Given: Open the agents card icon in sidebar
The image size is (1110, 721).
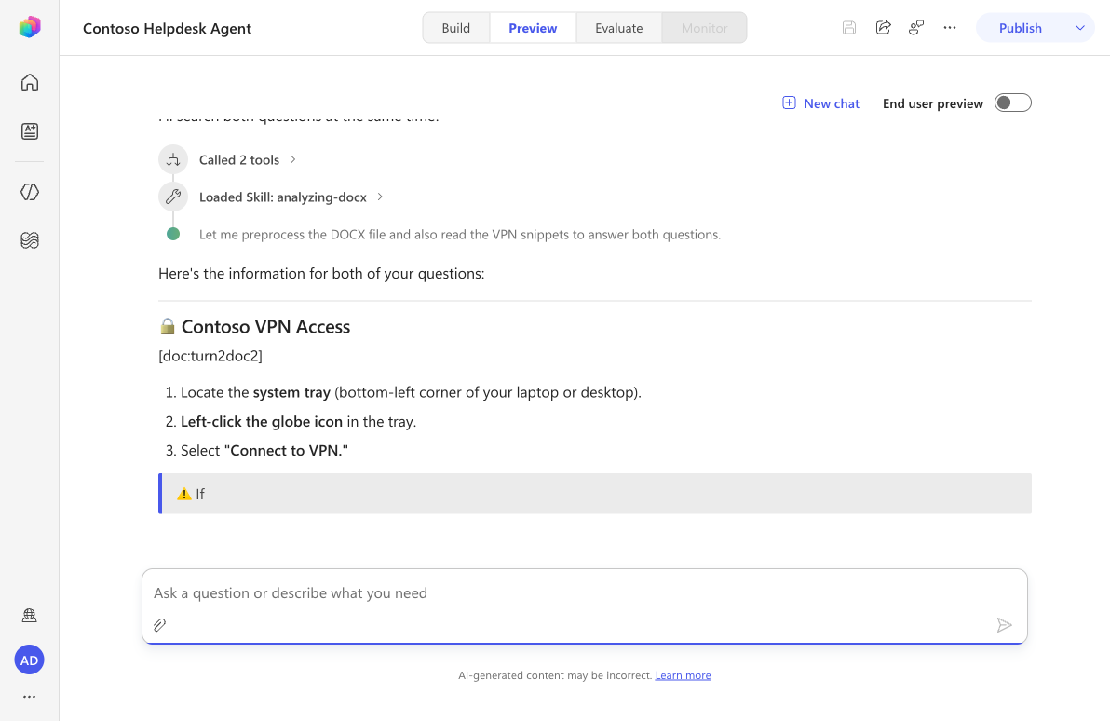Looking at the screenshot, I should pyautogui.click(x=29, y=131).
